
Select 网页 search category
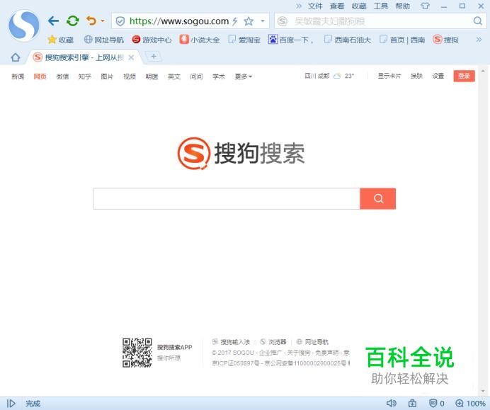tap(40, 76)
